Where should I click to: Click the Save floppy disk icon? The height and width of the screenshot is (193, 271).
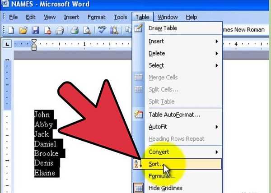[35, 30]
